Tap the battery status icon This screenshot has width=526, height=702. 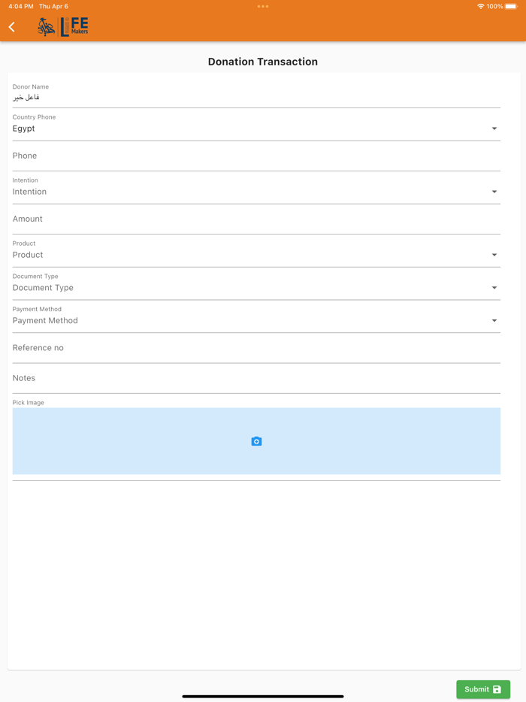pos(511,7)
